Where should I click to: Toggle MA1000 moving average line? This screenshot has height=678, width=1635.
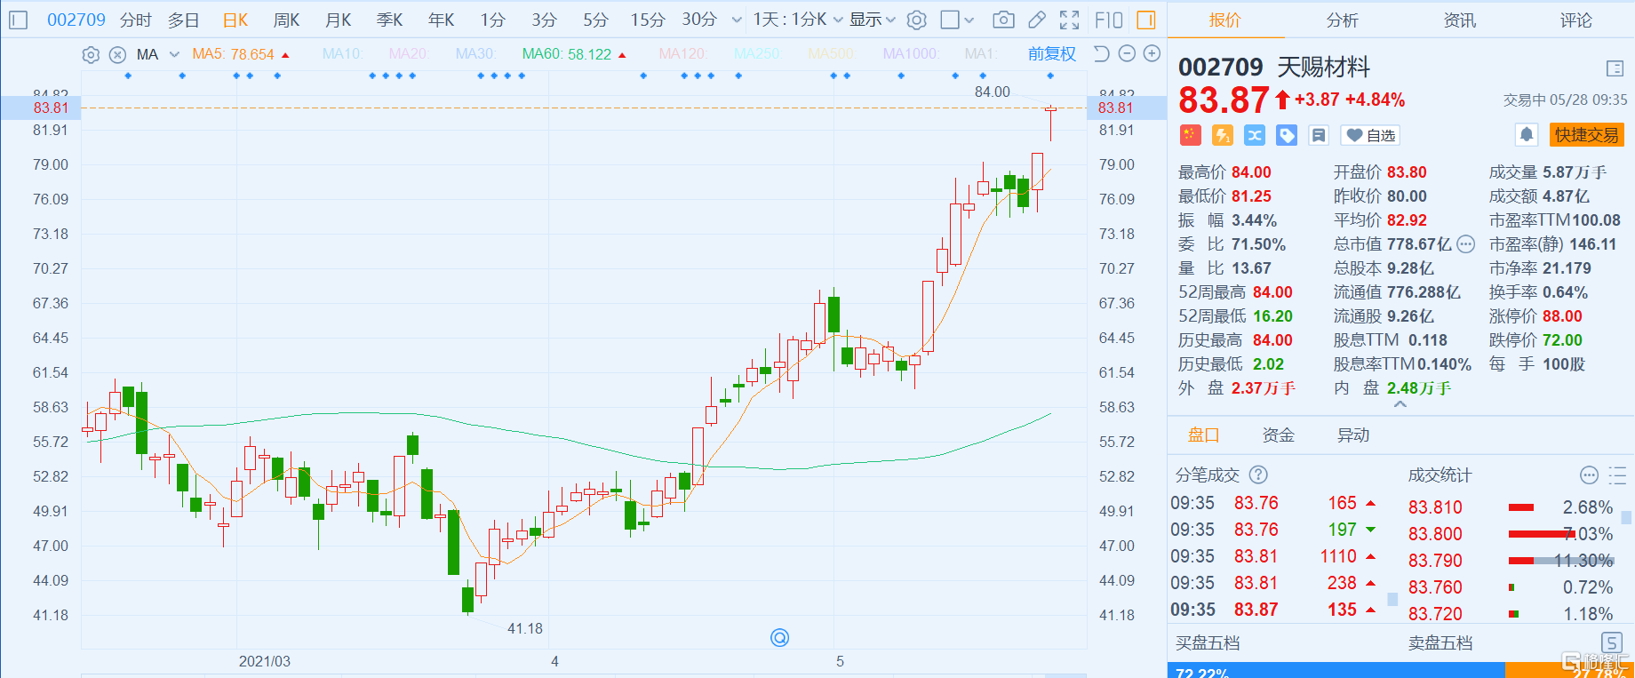click(910, 54)
